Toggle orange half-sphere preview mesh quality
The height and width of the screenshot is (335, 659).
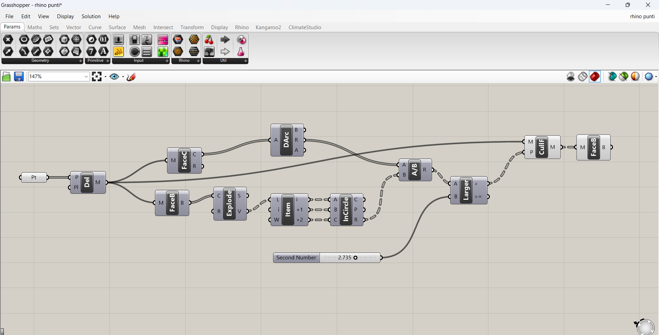[635, 77]
